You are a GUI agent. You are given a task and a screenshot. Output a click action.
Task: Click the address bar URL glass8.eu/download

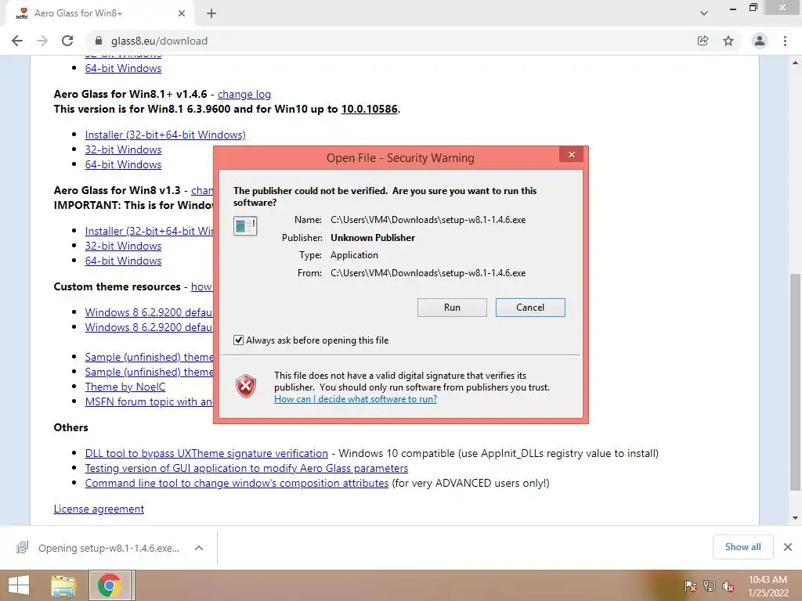[159, 41]
